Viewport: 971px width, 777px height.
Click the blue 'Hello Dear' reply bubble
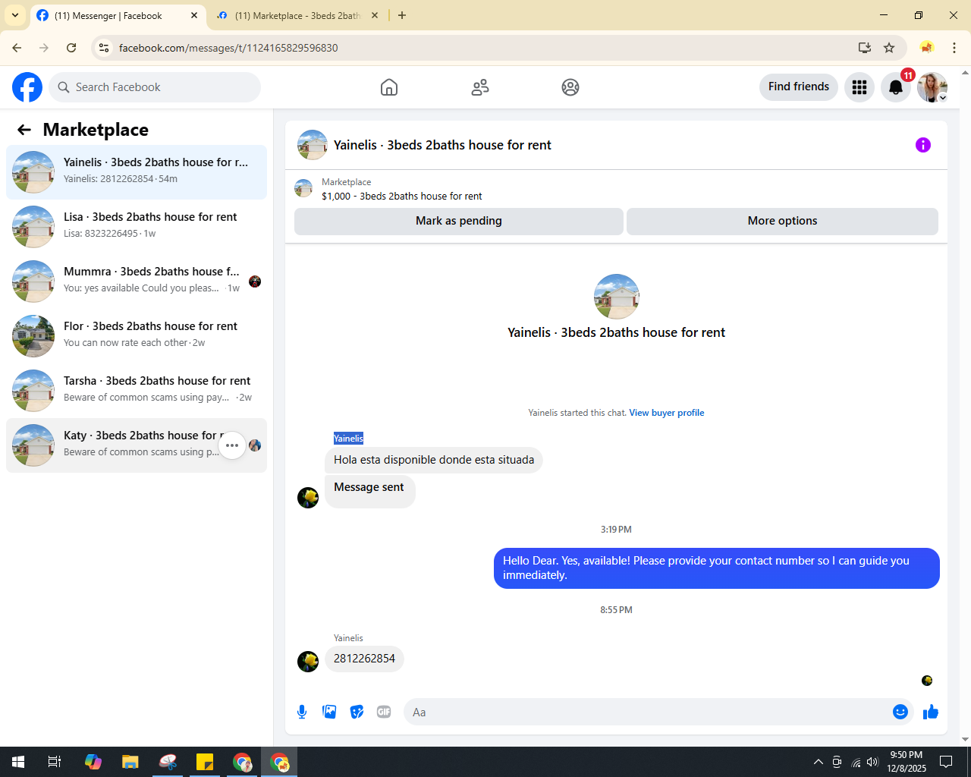coord(717,568)
